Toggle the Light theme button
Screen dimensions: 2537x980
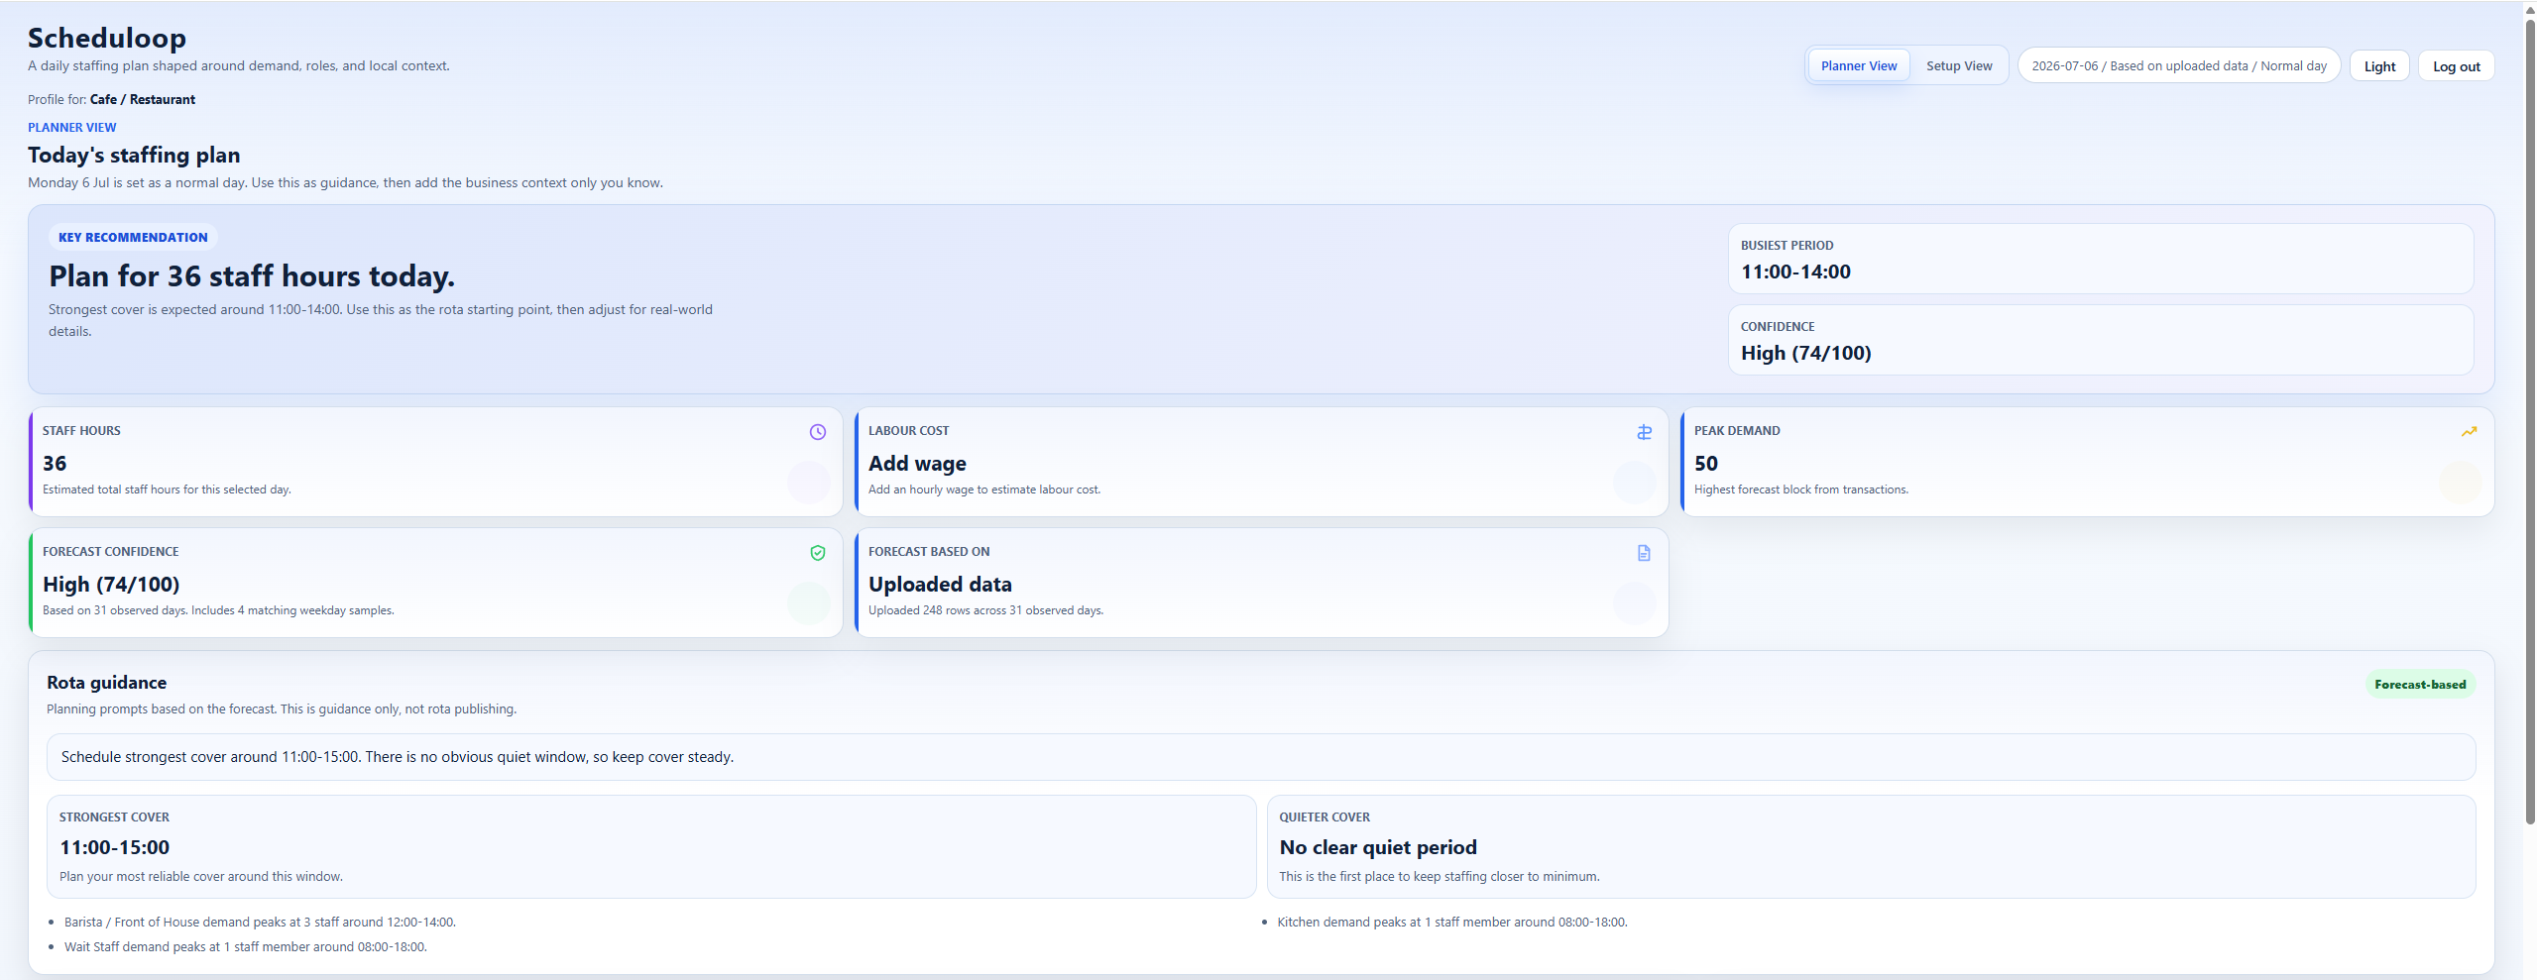[2378, 66]
